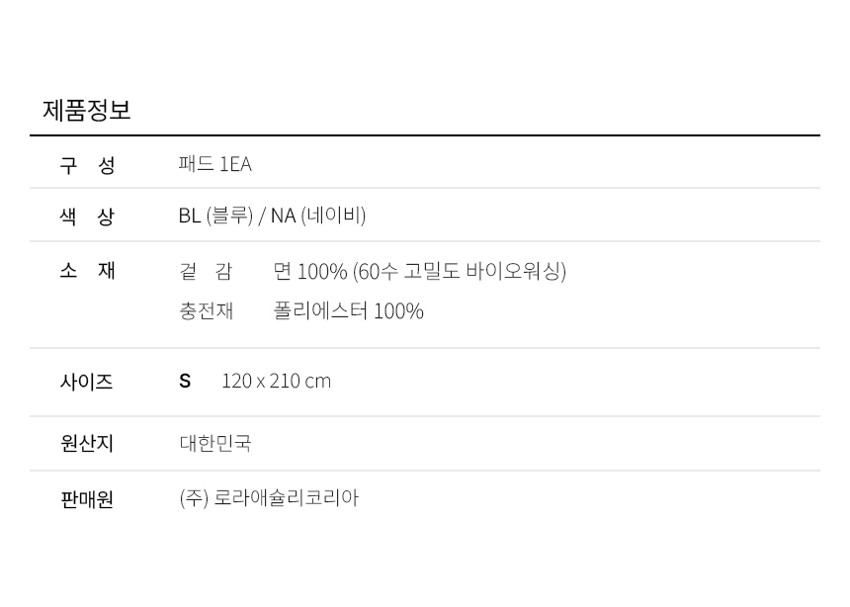Select the 소재 row label
The height and width of the screenshot is (607, 850).
click(87, 271)
